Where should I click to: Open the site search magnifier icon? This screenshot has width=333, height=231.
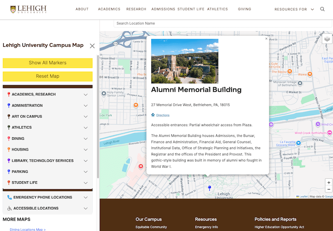[322, 9]
